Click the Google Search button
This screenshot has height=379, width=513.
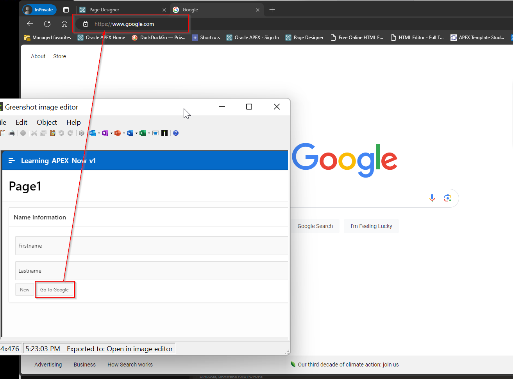click(315, 226)
